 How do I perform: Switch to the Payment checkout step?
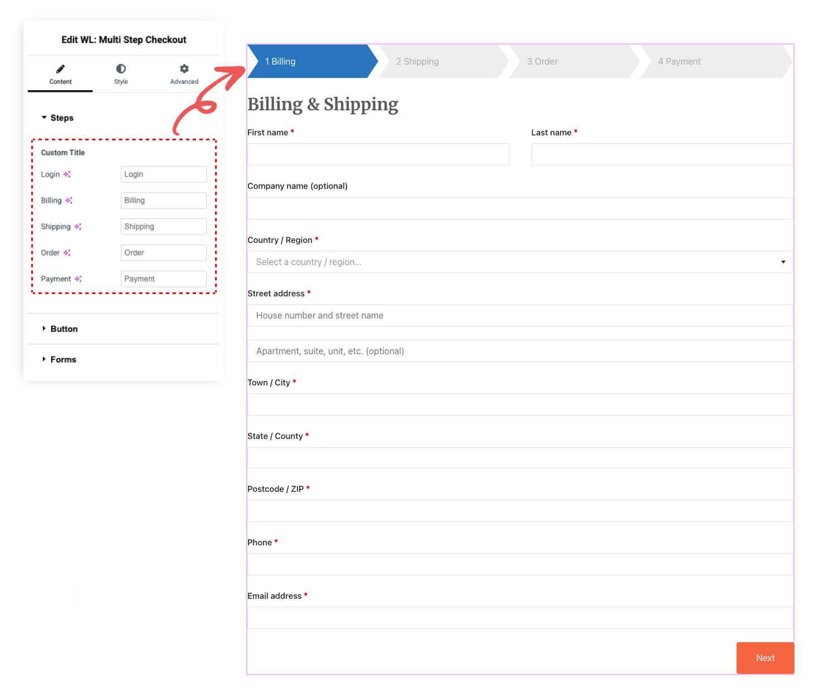[x=679, y=61]
